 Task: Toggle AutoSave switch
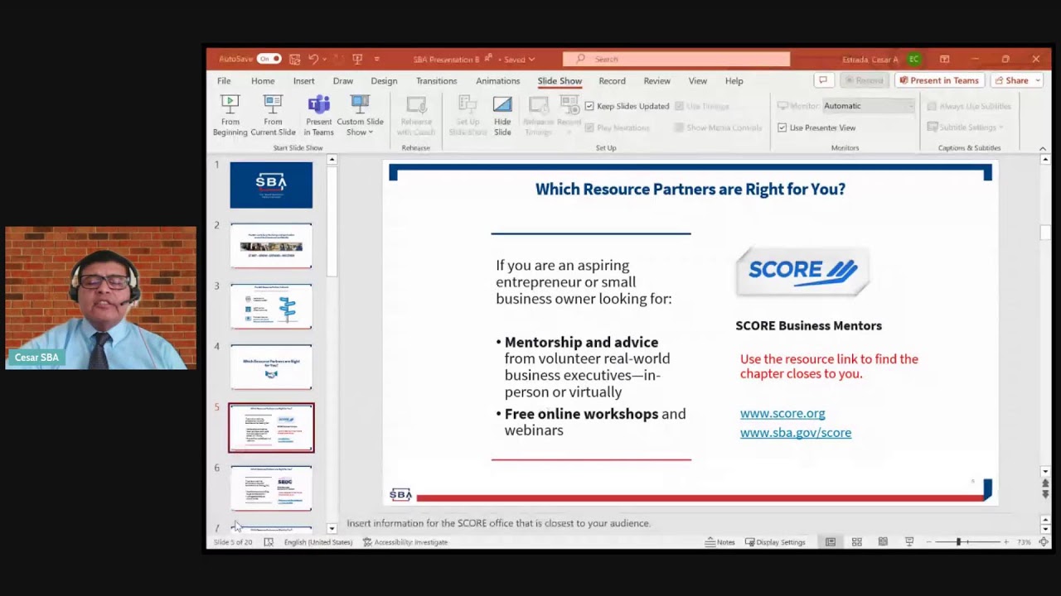point(269,59)
